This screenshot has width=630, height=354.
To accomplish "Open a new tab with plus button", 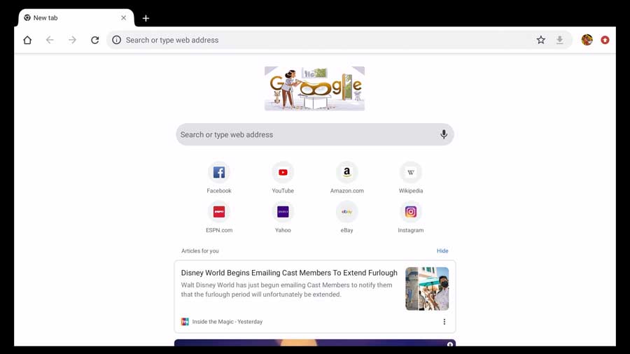I will (x=146, y=18).
